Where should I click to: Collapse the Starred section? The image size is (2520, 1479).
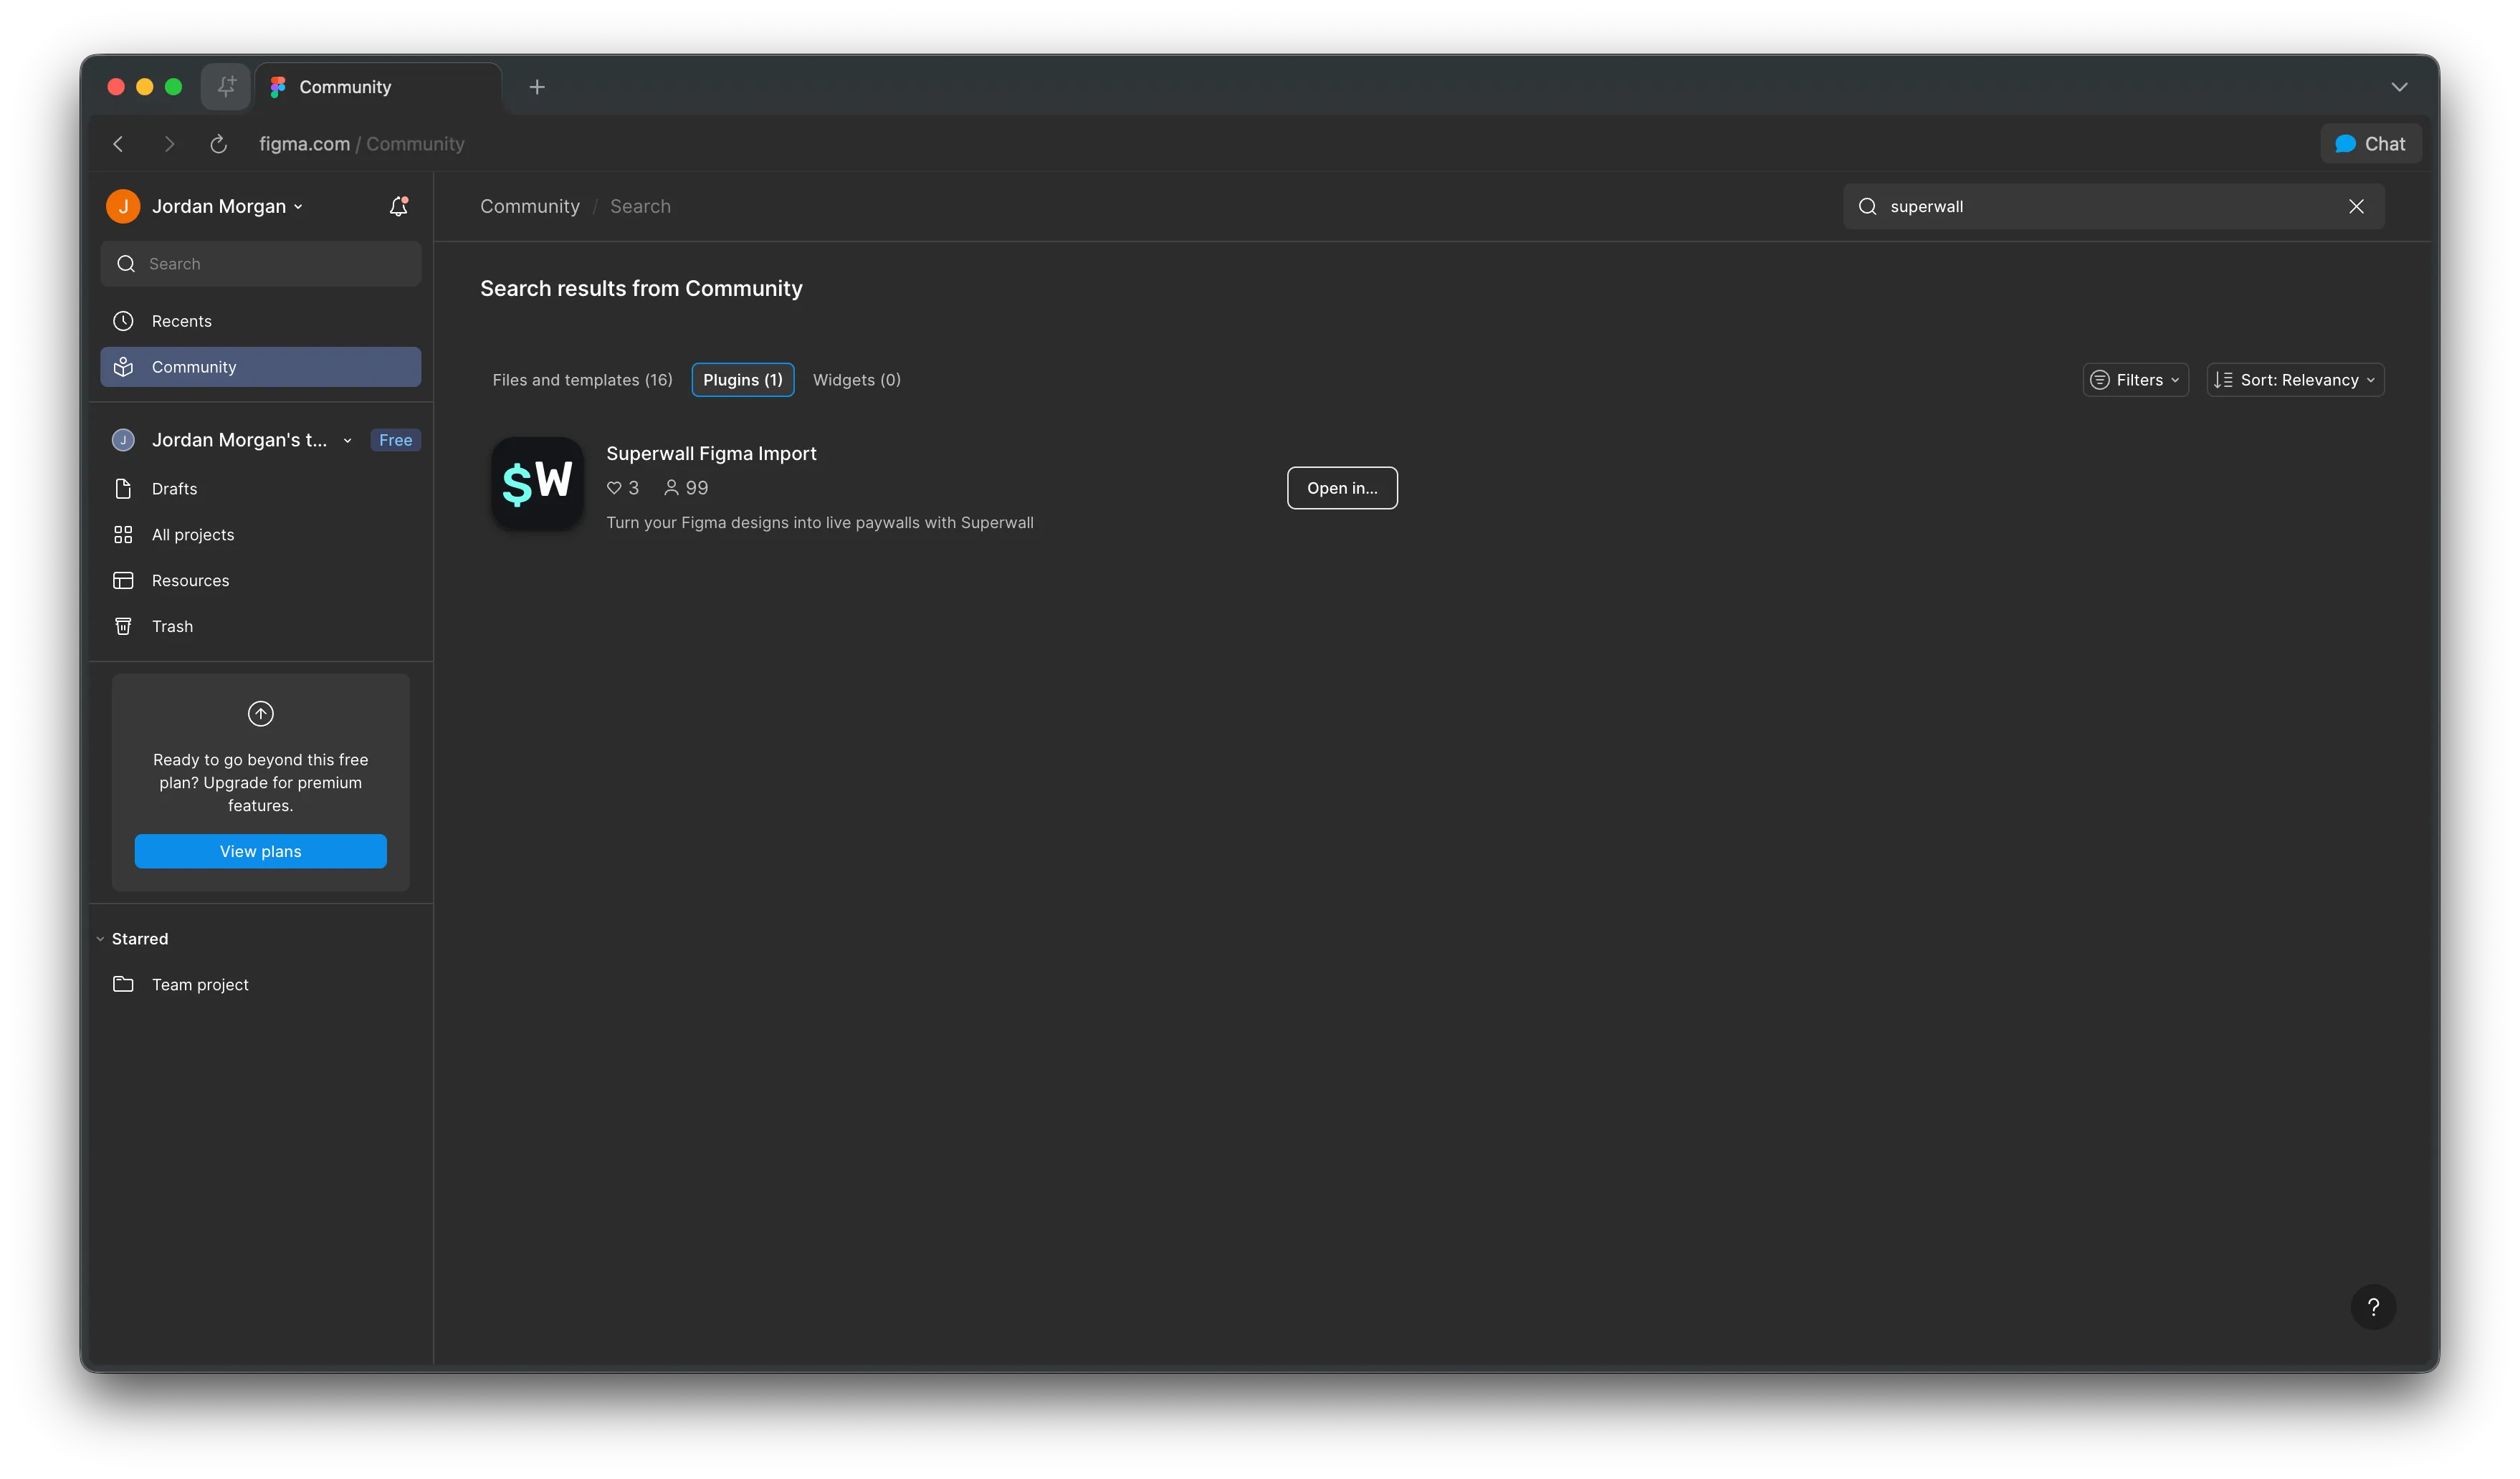[100, 939]
